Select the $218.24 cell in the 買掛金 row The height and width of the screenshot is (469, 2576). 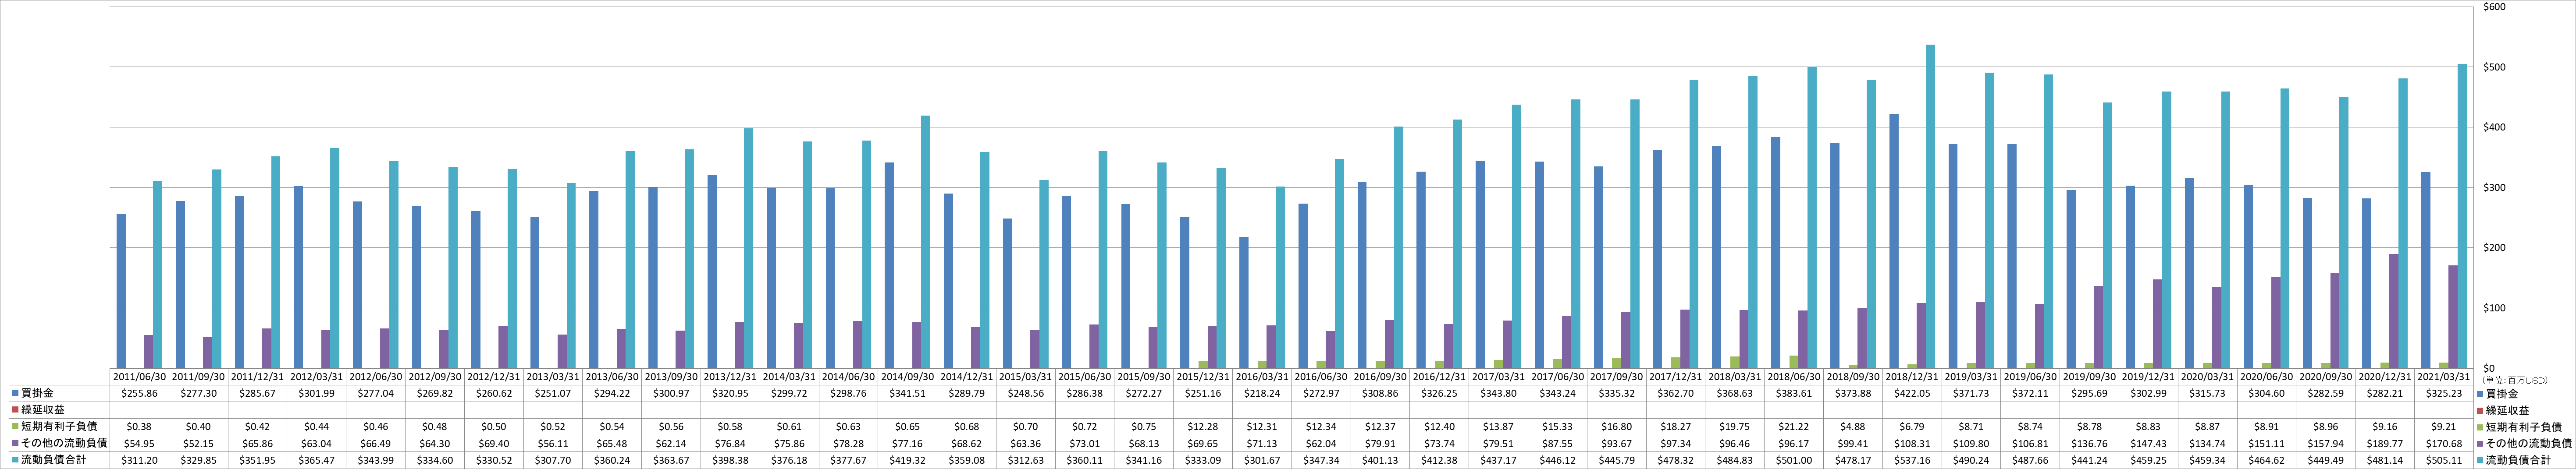[x=1262, y=393]
